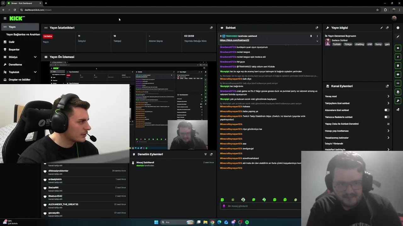Reload the dashboard page
The width and height of the screenshot is (403, 226).
point(15,10)
